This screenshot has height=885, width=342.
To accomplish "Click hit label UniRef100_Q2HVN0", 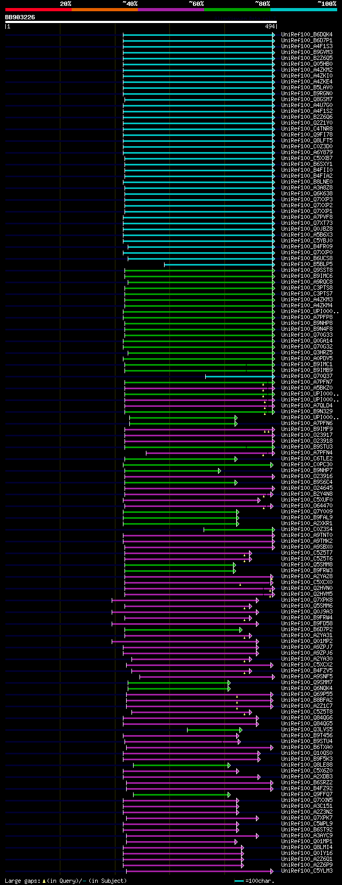I will click(307, 588).
